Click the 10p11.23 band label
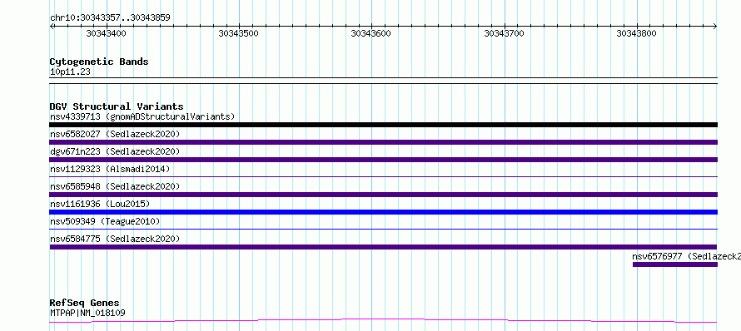 click(70, 72)
